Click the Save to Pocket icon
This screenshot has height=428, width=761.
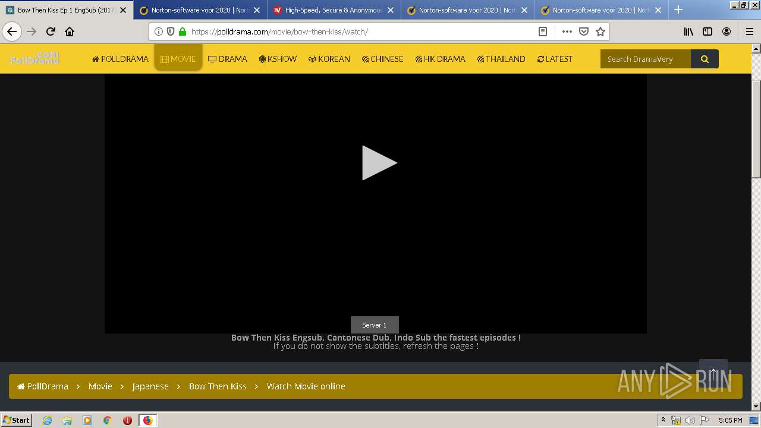(584, 32)
